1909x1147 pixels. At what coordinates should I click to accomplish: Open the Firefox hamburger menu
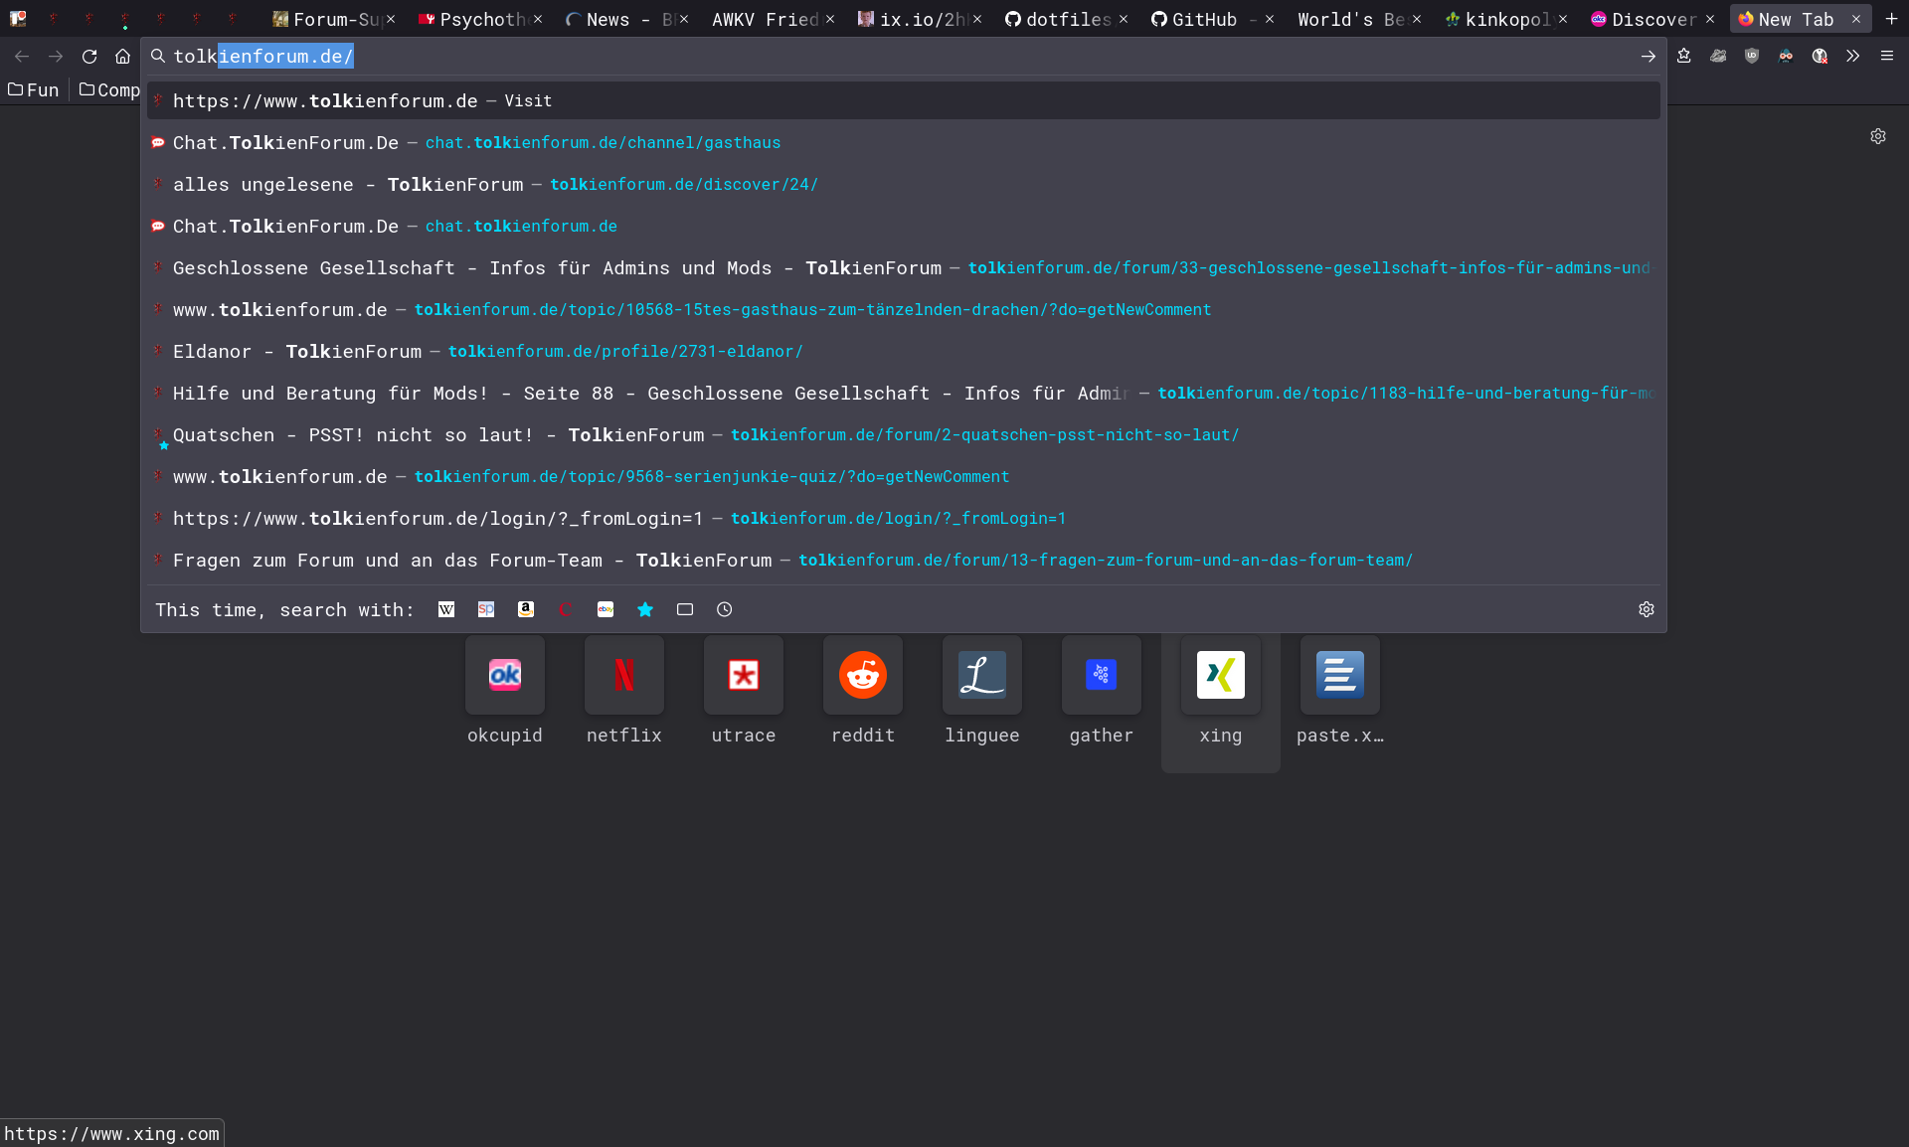point(1887,56)
